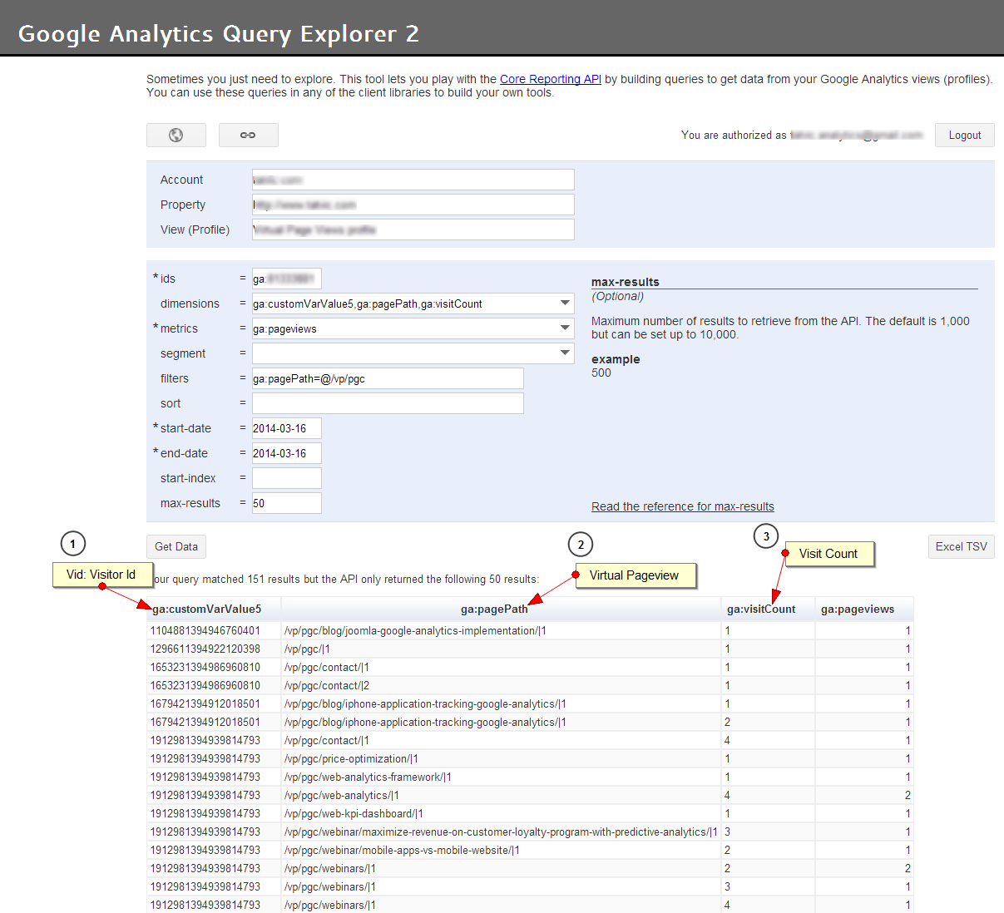
Task: Click the ga:customVarValue5 column header
Action: click(214, 609)
